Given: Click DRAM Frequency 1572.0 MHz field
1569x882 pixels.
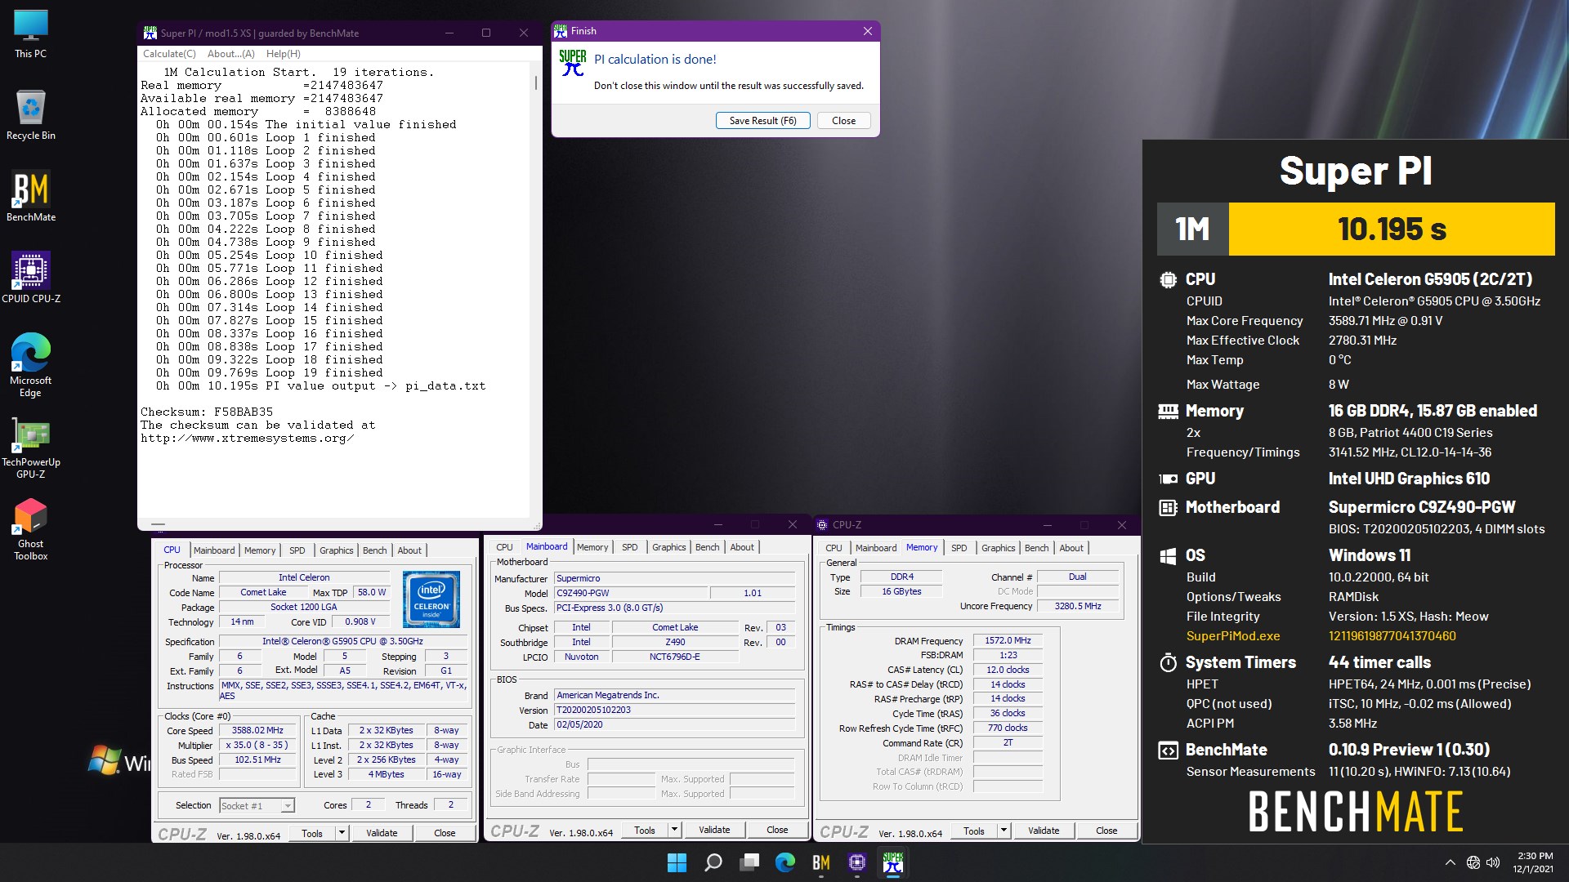Looking at the screenshot, I should (x=1008, y=640).
